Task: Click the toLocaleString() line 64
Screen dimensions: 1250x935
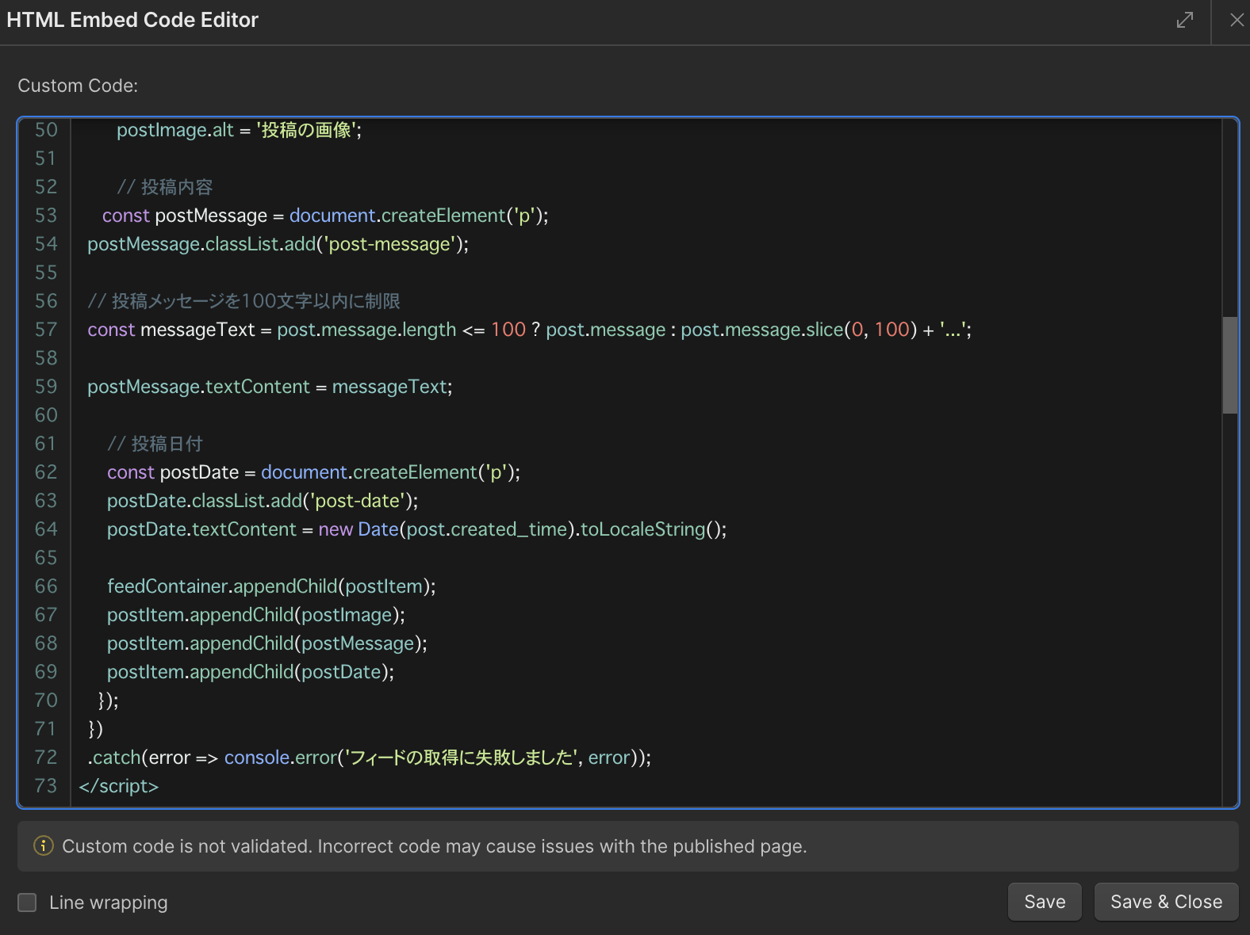Action: pos(417,529)
